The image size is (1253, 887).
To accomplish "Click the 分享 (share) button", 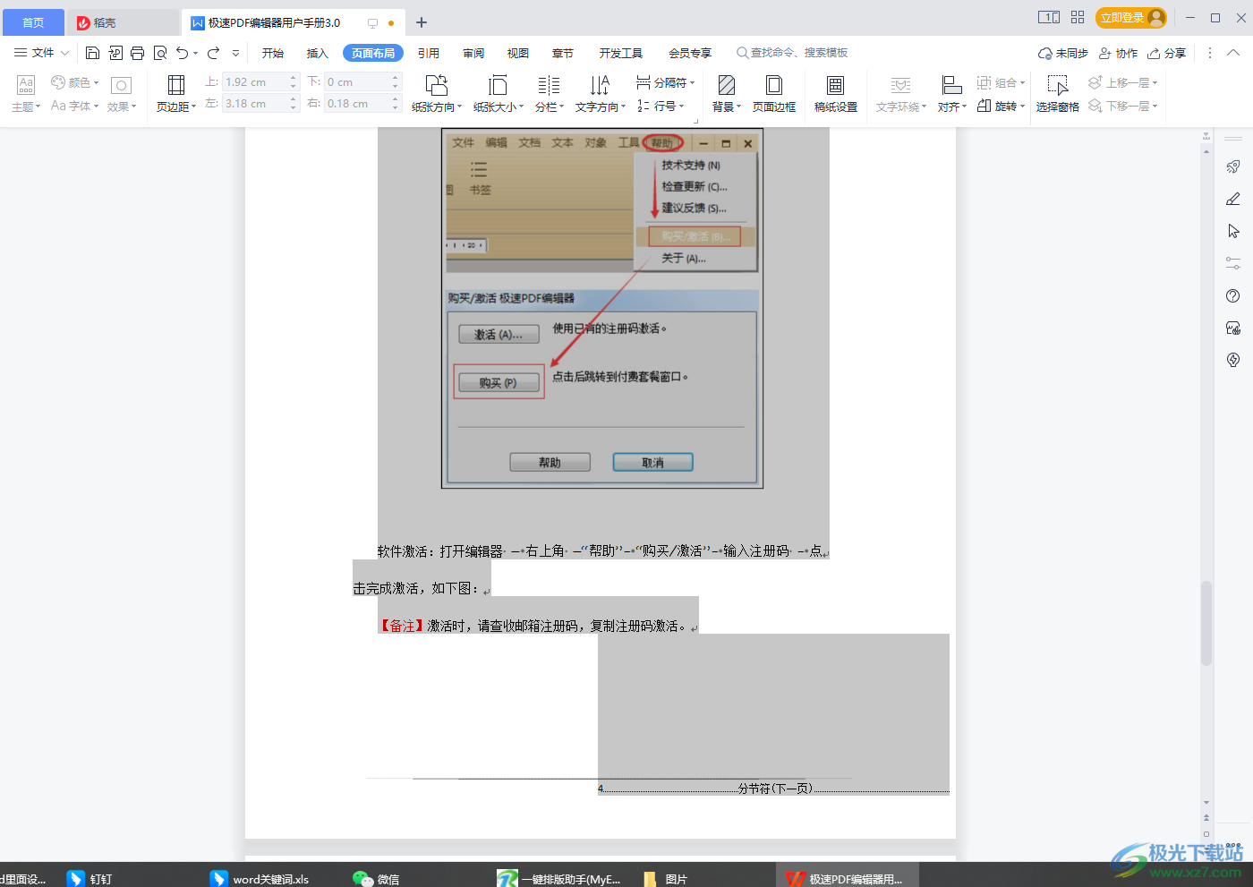I will pos(1167,53).
